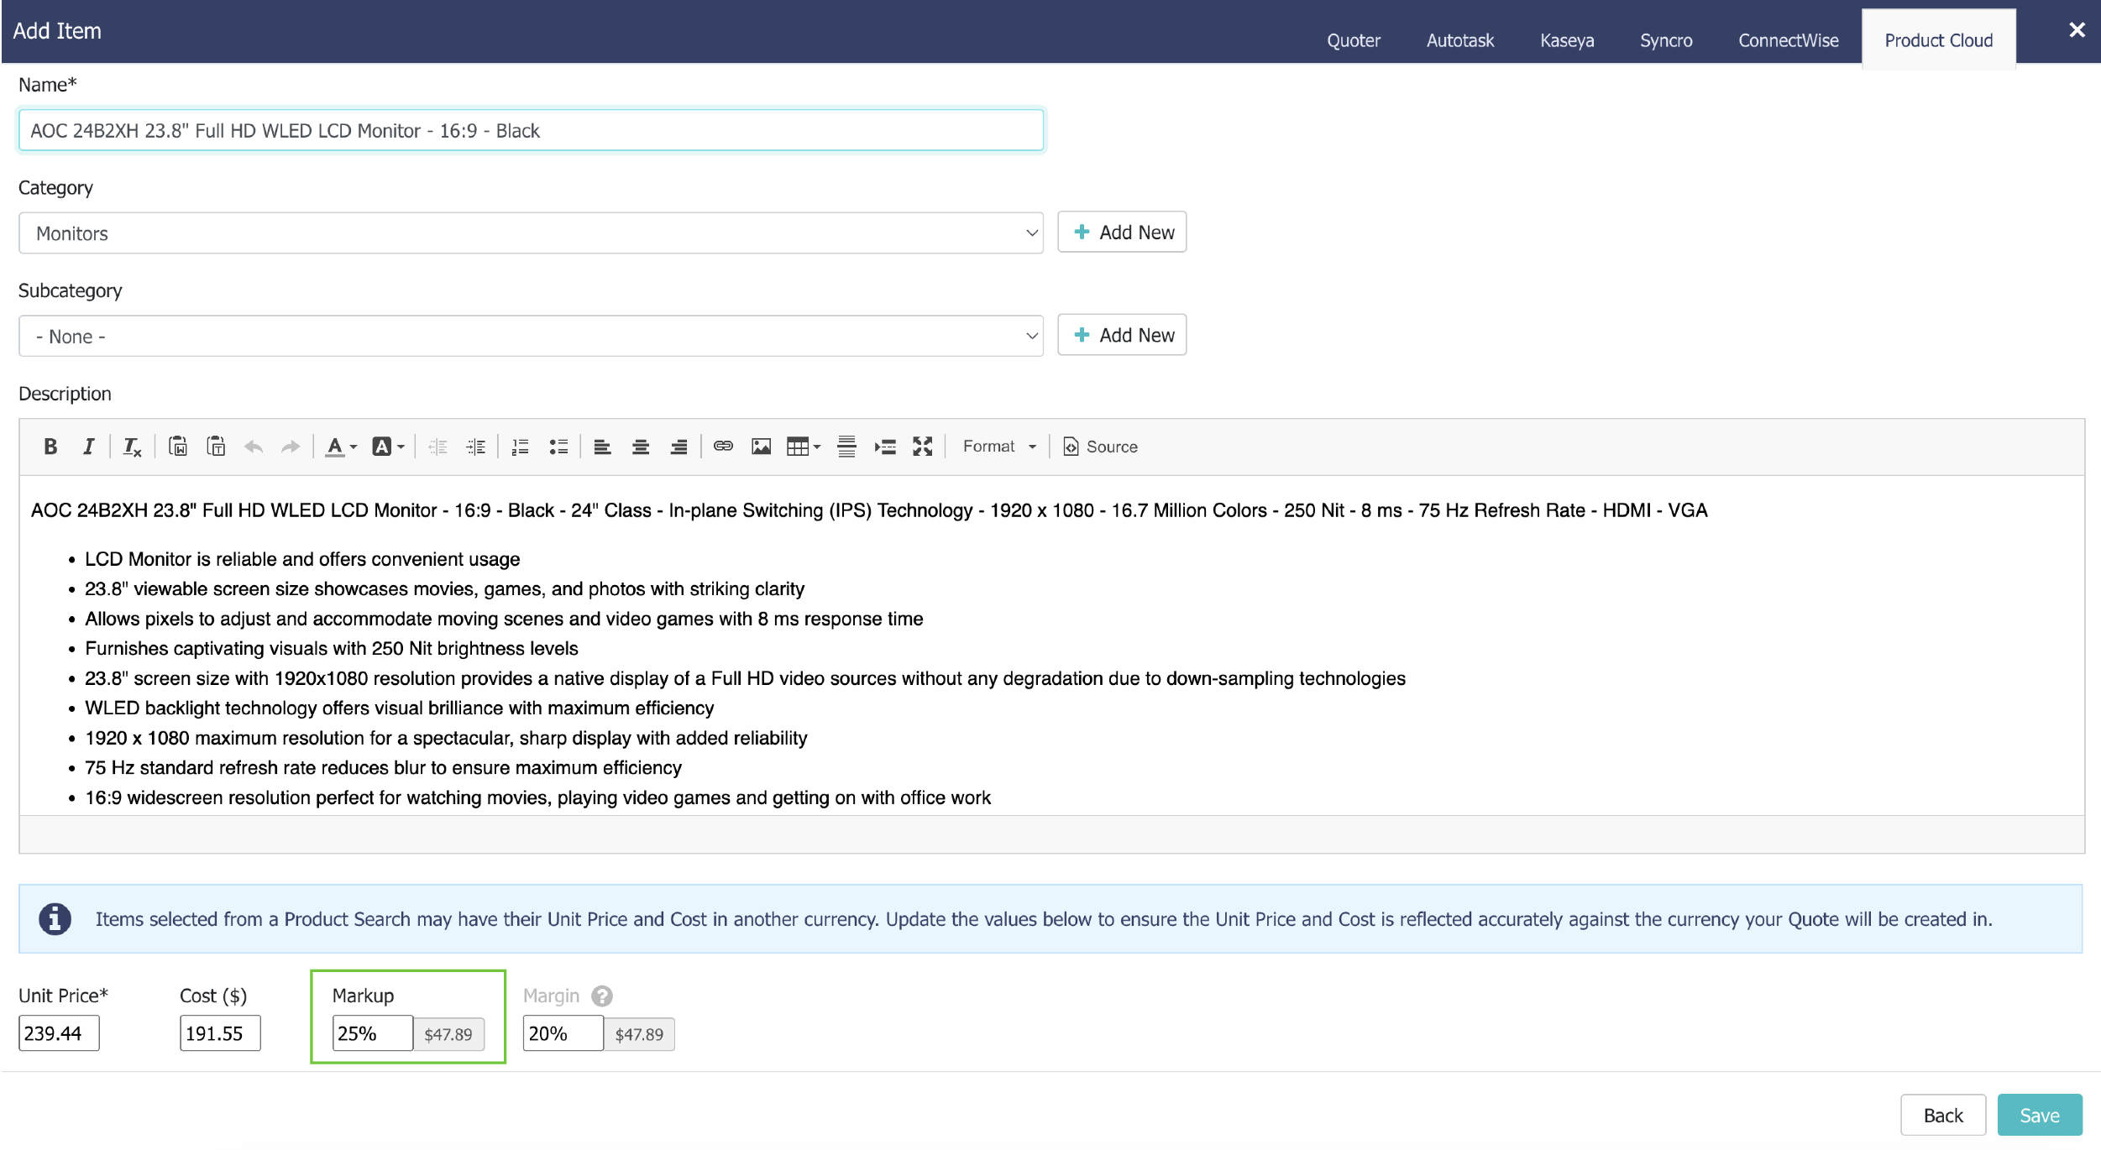Click the Margin help question icon
2101x1150 pixels.
pyautogui.click(x=602, y=996)
